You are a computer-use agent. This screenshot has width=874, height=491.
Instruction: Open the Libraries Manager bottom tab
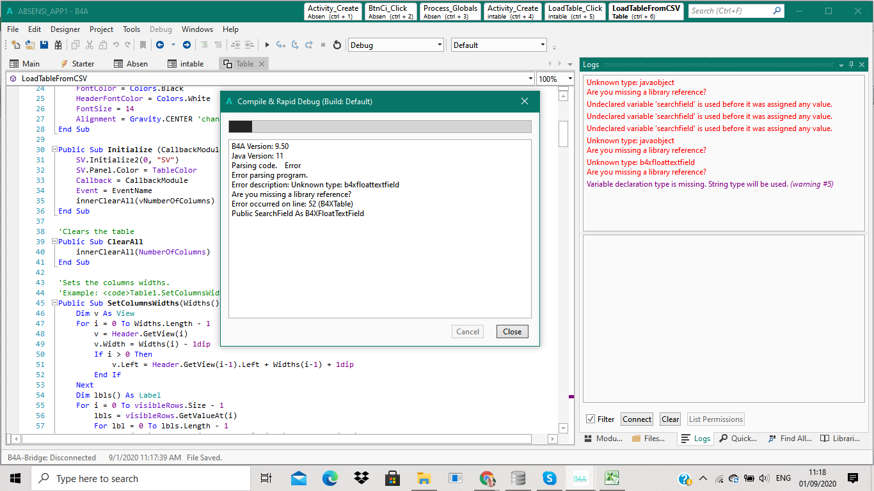[841, 438]
